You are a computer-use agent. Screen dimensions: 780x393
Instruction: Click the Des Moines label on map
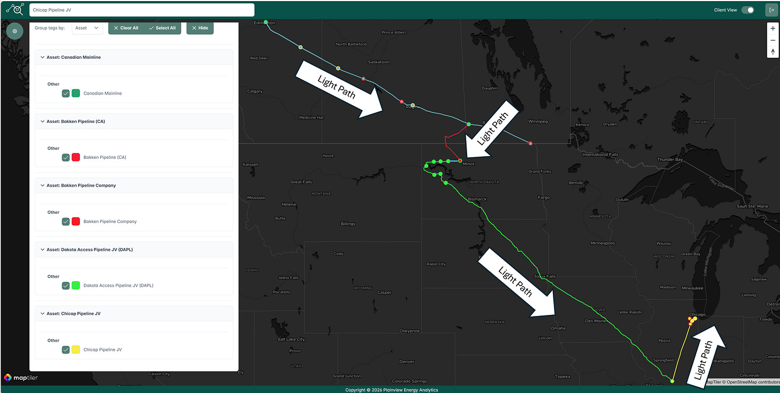click(596, 321)
